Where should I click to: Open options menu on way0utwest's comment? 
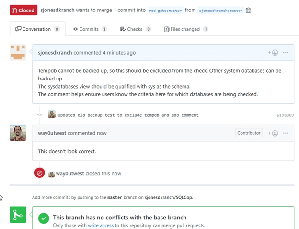pos(286,133)
